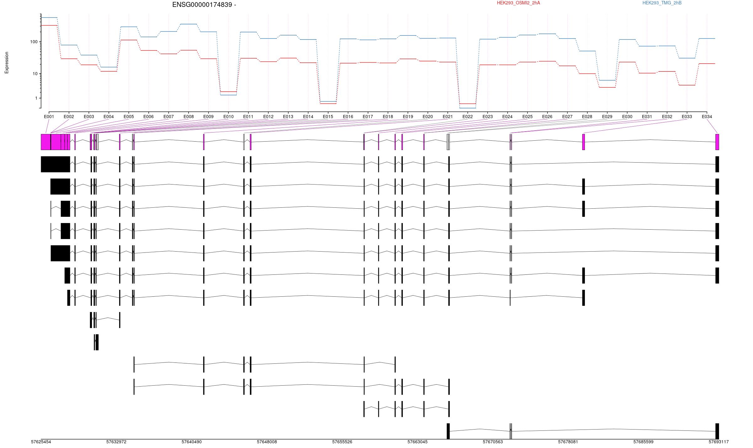Image resolution: width=753 pixels, height=448 pixels.
Task: Click y-axis tick value 100
Action: coord(34,42)
